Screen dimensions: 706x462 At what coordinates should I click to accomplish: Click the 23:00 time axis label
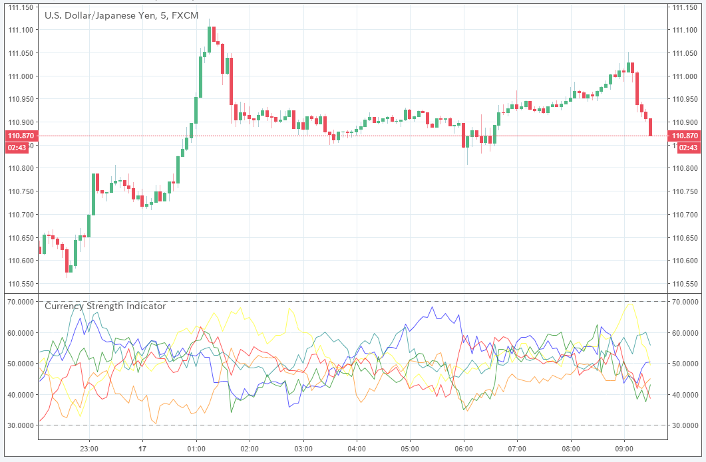coord(89,449)
